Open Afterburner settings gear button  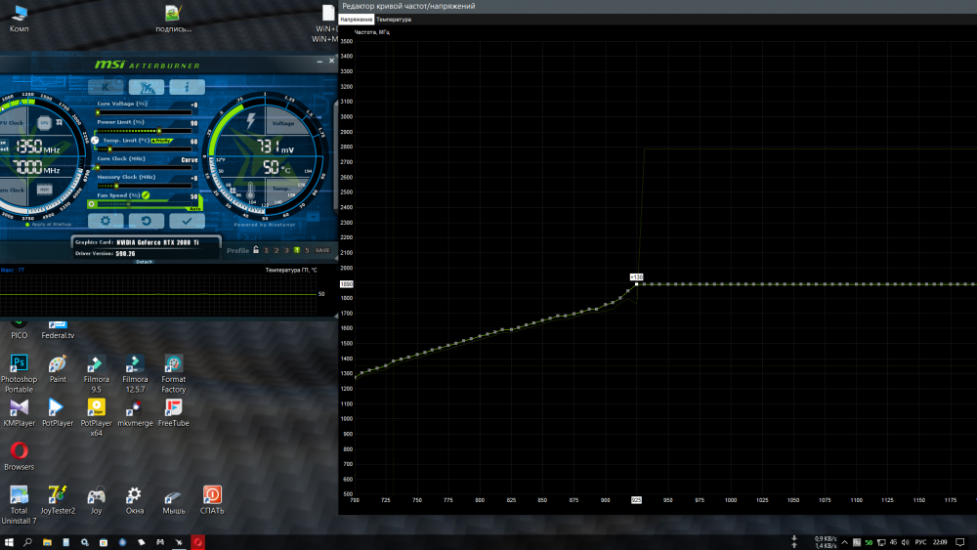(x=106, y=221)
